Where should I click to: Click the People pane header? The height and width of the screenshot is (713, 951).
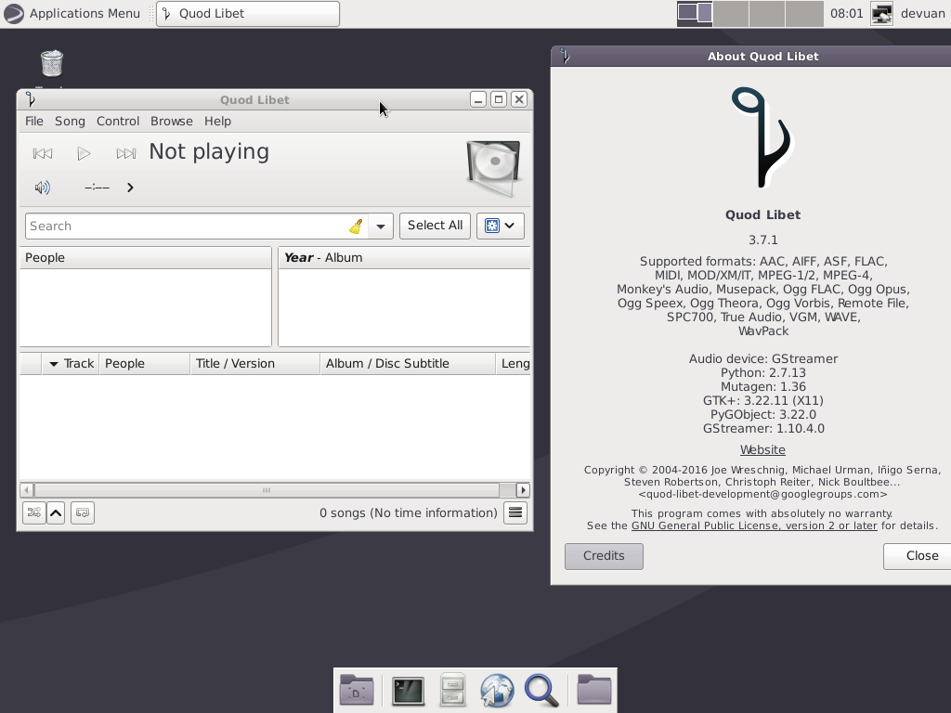click(146, 258)
